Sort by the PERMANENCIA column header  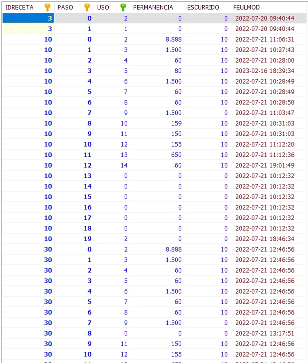153,7
